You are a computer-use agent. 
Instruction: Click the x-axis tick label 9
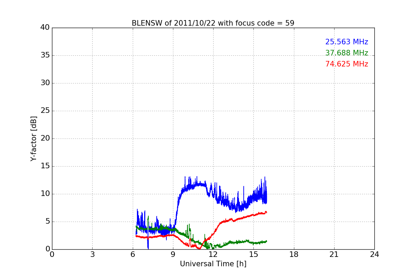pos(173,254)
